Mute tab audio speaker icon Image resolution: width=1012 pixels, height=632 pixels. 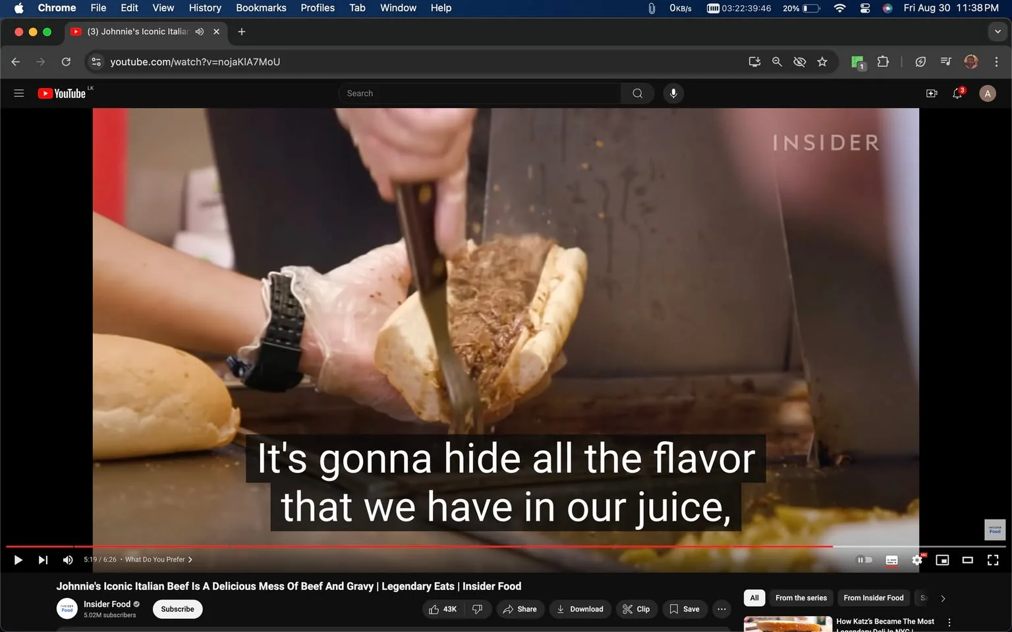[x=200, y=32]
